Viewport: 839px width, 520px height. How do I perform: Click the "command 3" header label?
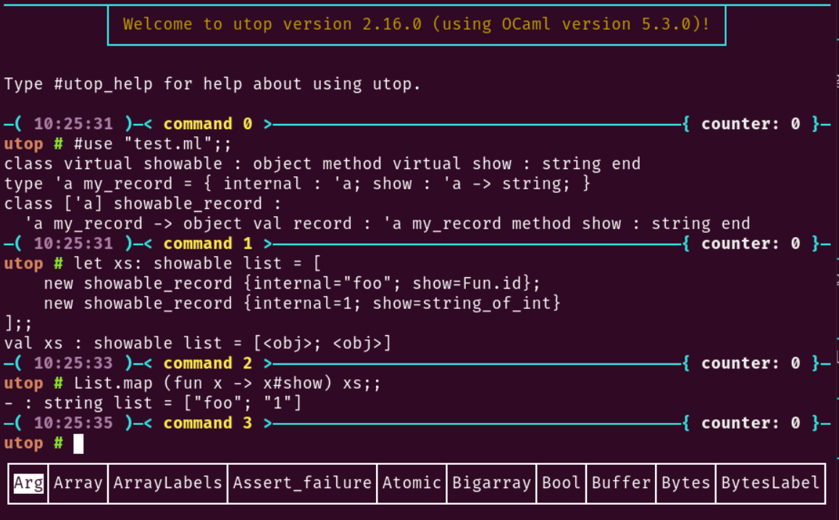pos(207,424)
